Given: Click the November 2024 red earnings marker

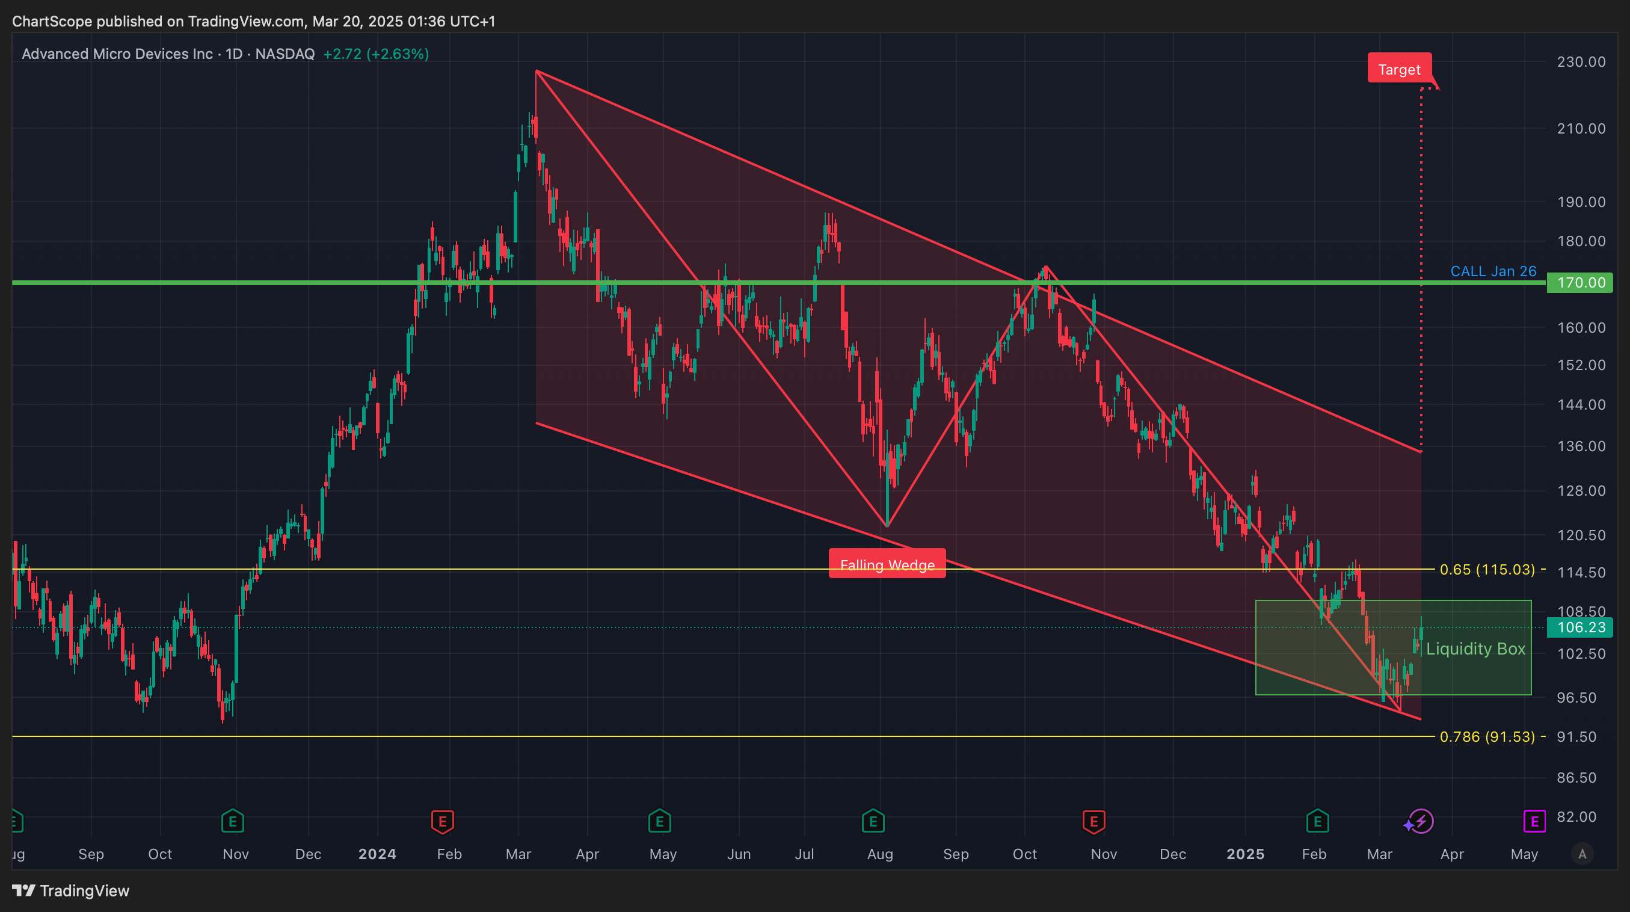Looking at the screenshot, I should (x=1093, y=822).
